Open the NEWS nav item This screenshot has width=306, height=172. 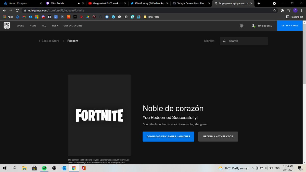click(33, 26)
